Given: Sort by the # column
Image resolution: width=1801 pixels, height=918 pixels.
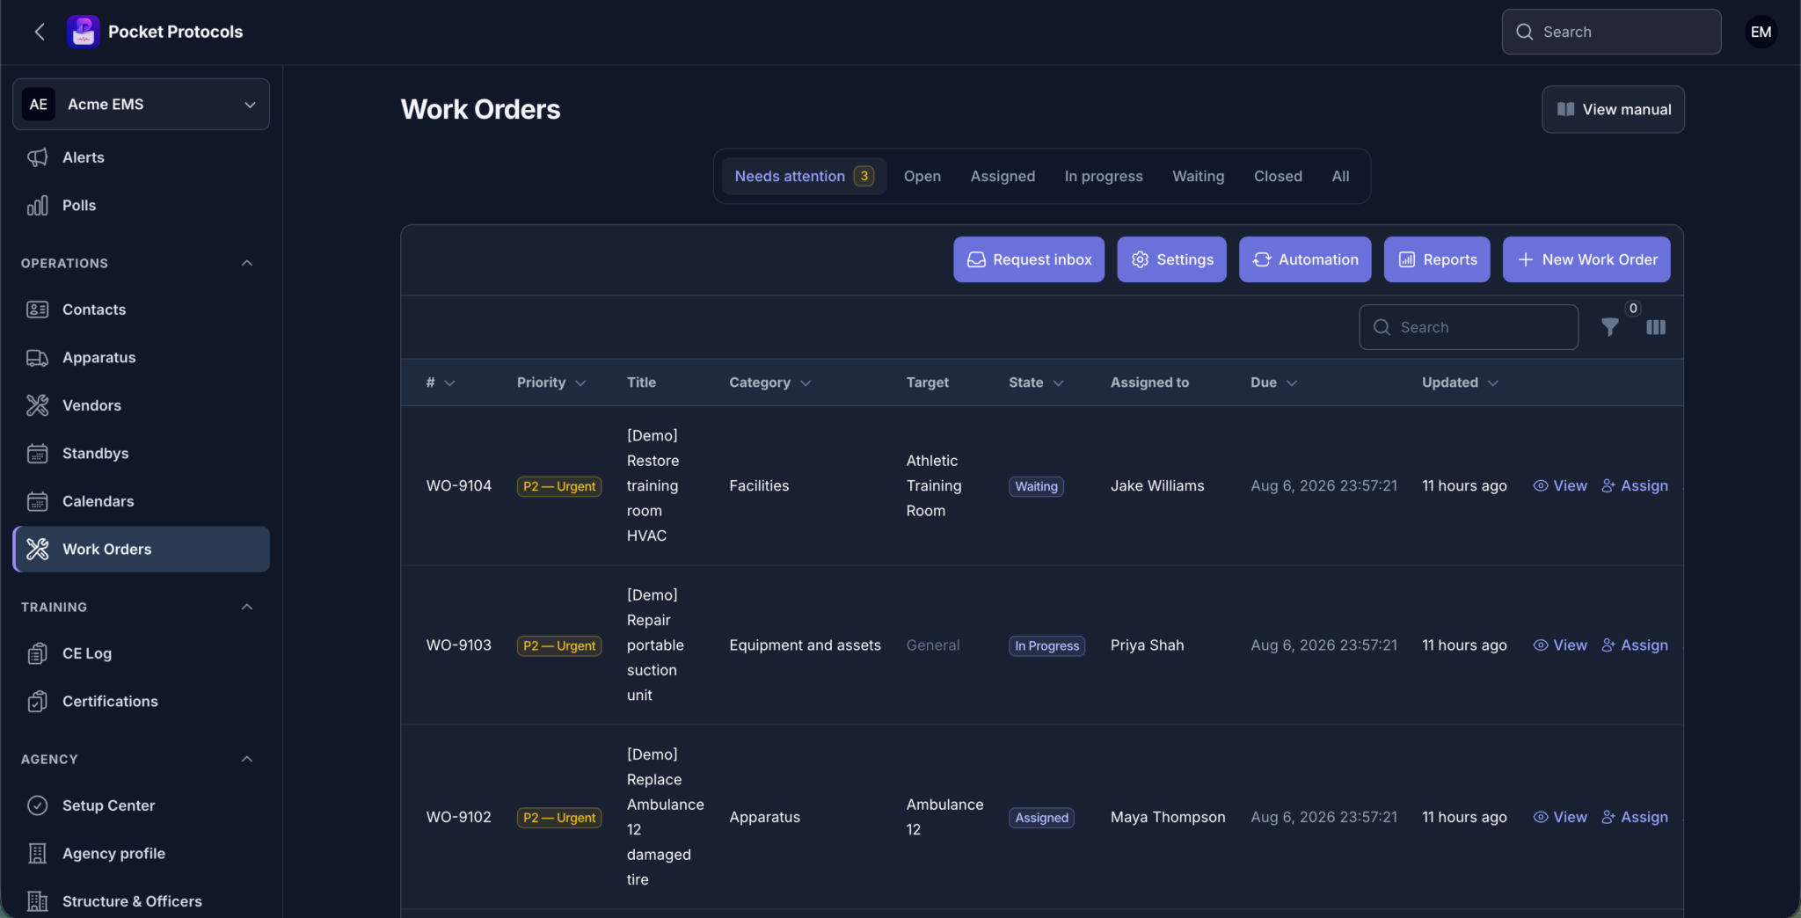Looking at the screenshot, I should 441,382.
